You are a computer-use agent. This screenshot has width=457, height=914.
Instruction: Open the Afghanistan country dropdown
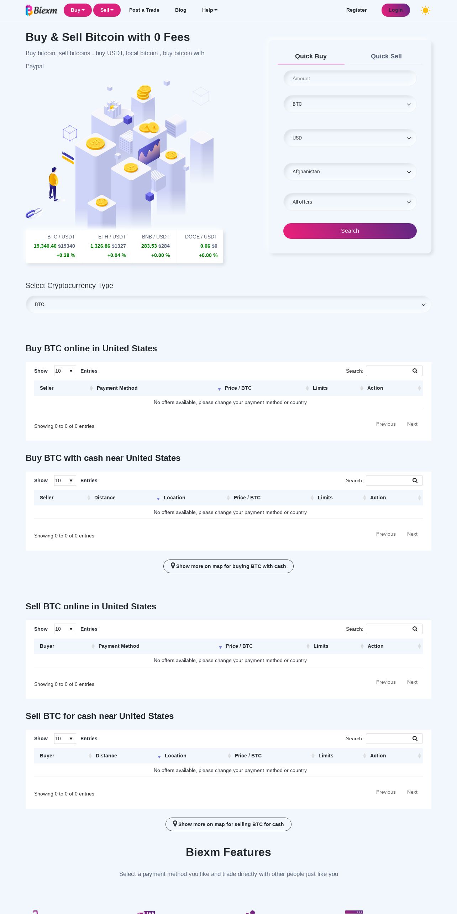[x=350, y=172]
